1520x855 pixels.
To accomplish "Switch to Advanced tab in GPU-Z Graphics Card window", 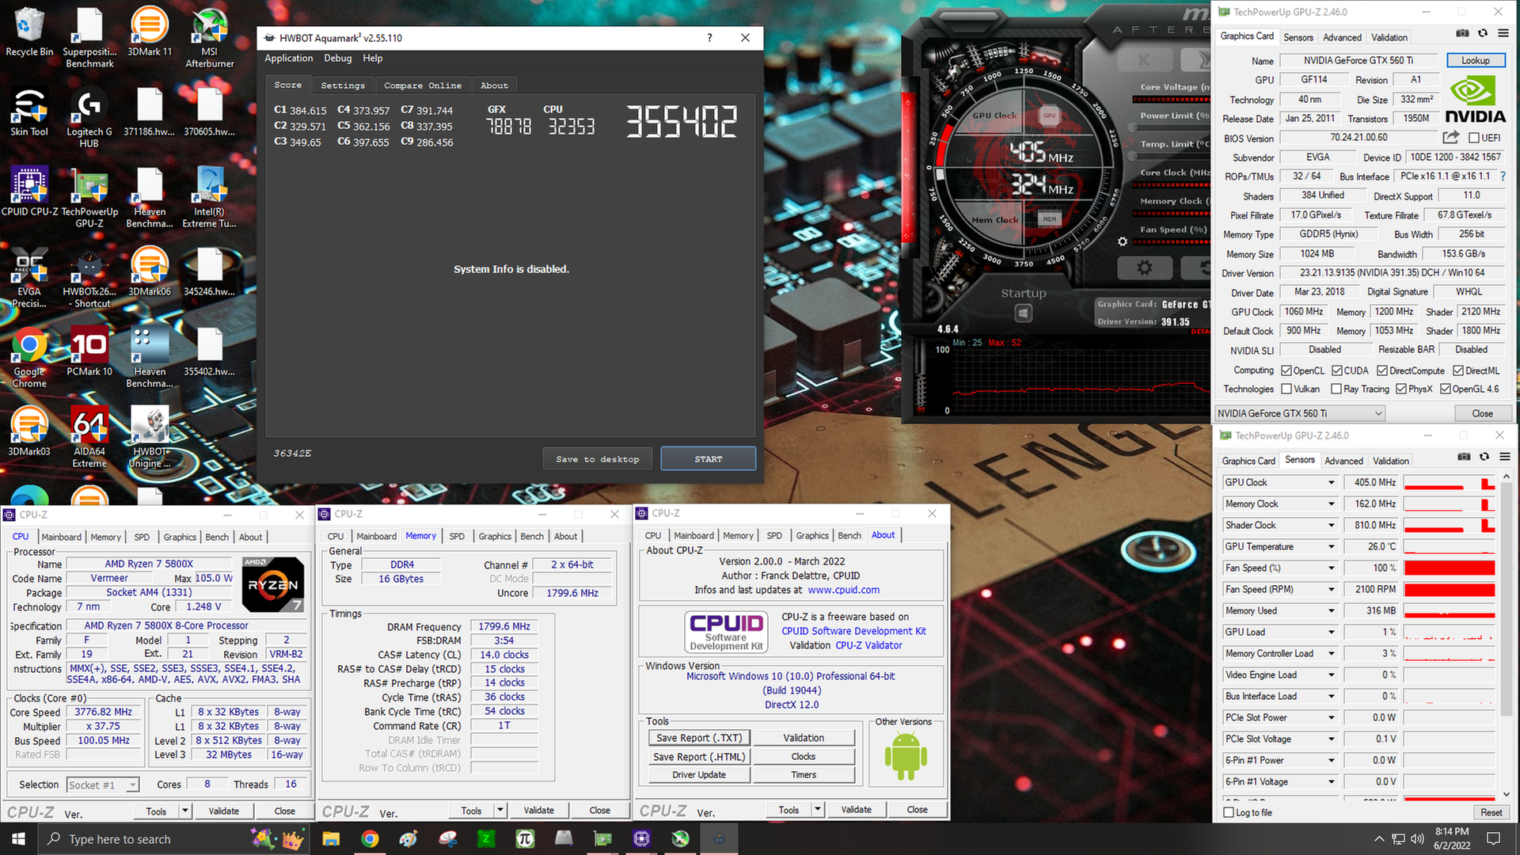I will point(1342,37).
